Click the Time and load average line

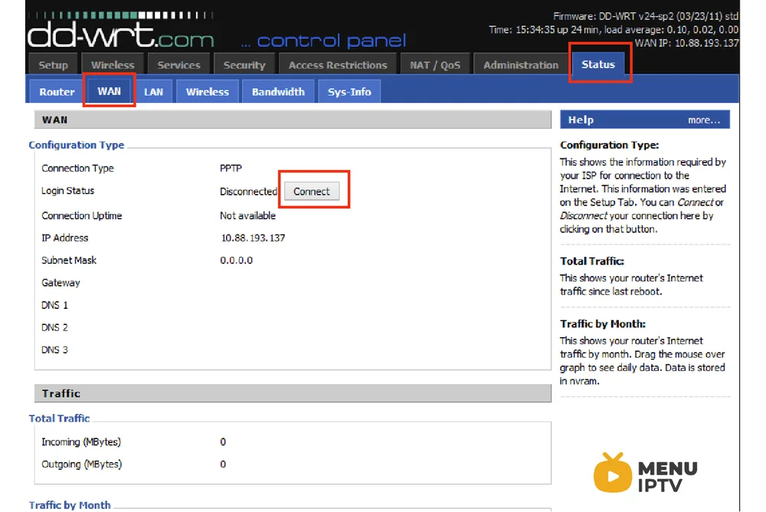(614, 30)
